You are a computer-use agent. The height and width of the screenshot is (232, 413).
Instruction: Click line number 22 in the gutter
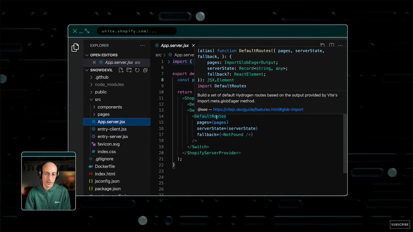point(161,165)
